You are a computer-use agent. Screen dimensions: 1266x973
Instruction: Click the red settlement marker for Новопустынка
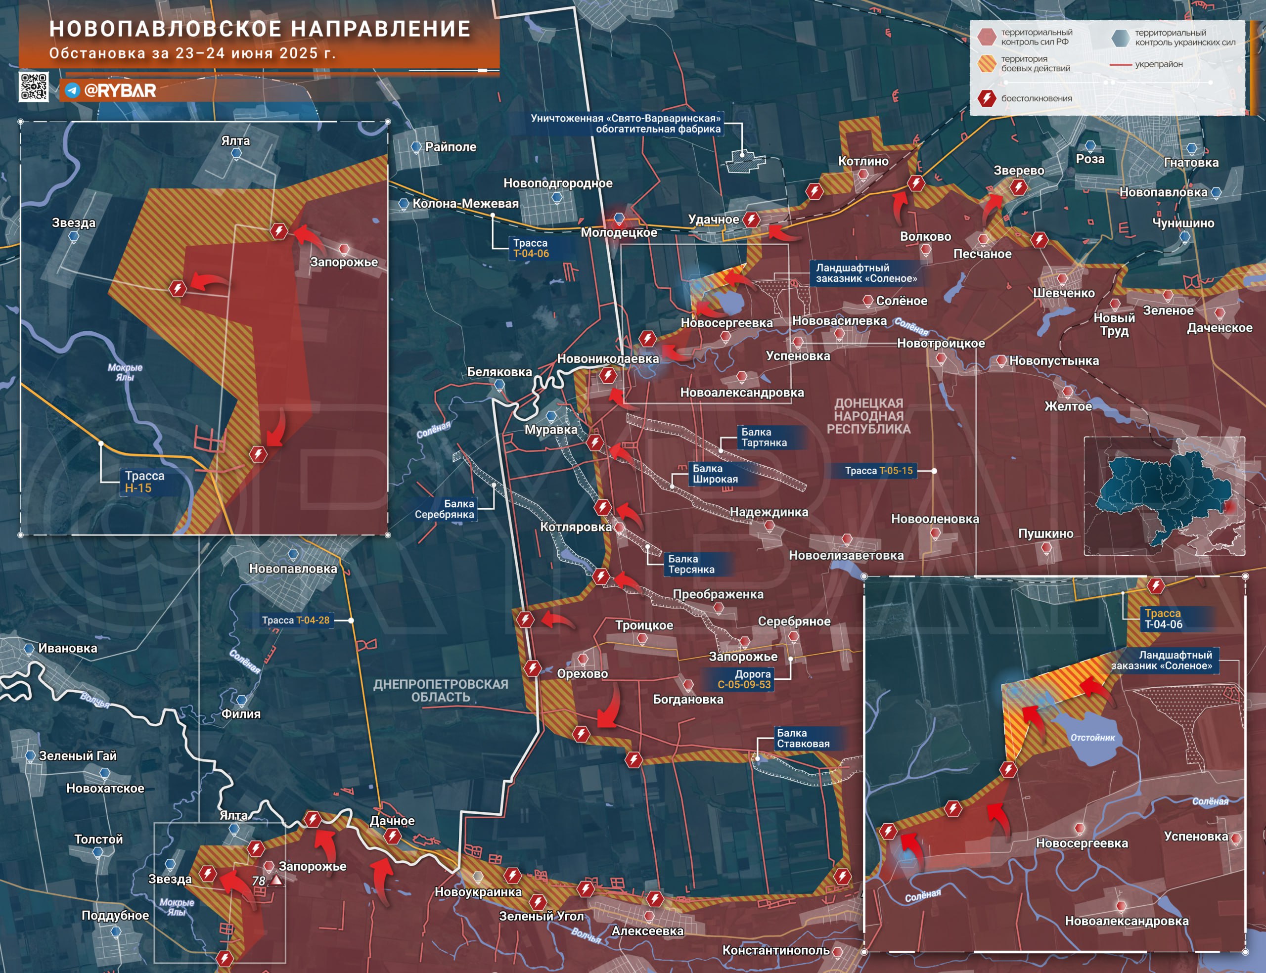1001,360
